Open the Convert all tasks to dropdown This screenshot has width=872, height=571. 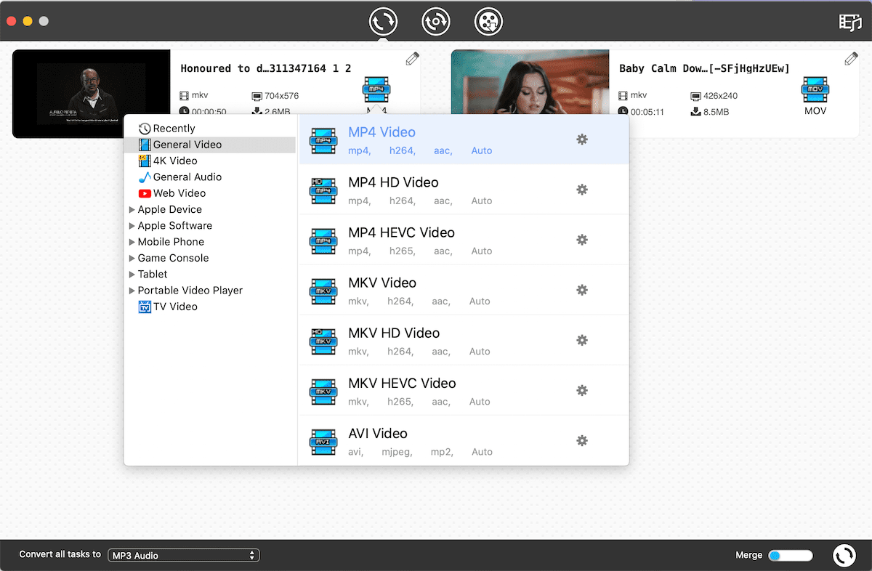tap(183, 556)
